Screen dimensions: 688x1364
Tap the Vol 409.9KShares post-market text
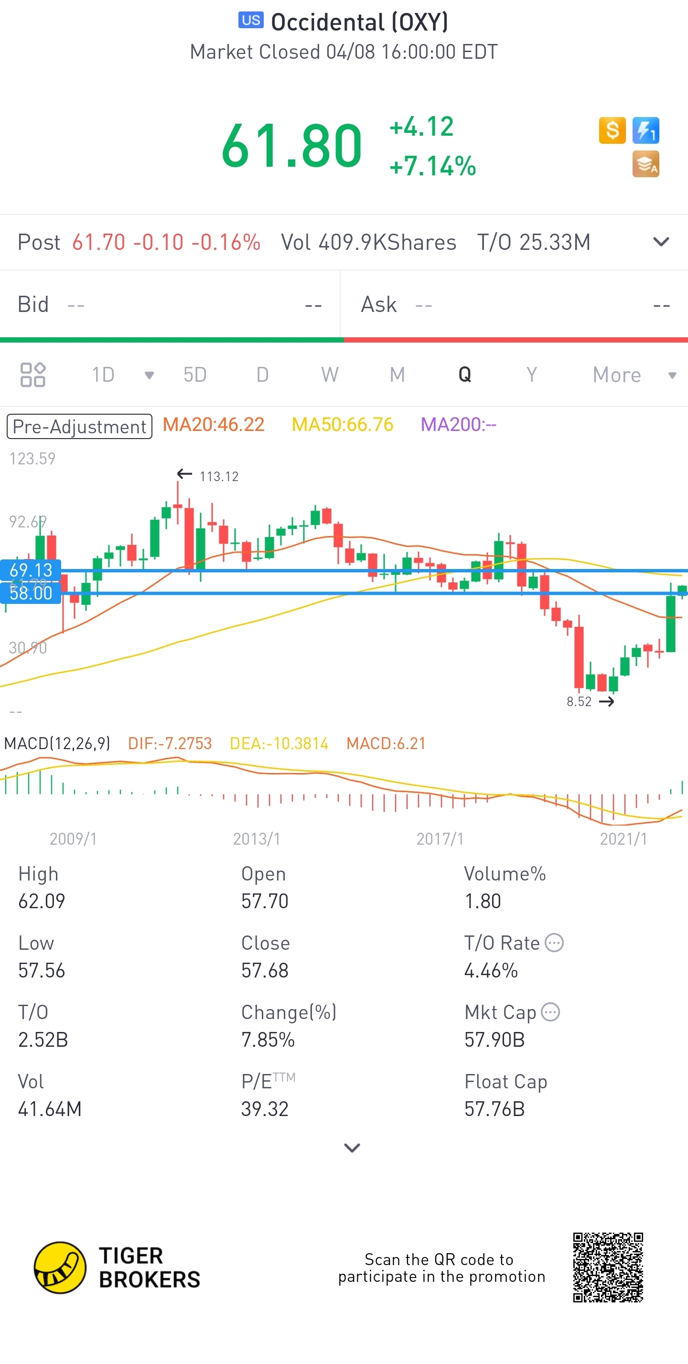pos(369,242)
